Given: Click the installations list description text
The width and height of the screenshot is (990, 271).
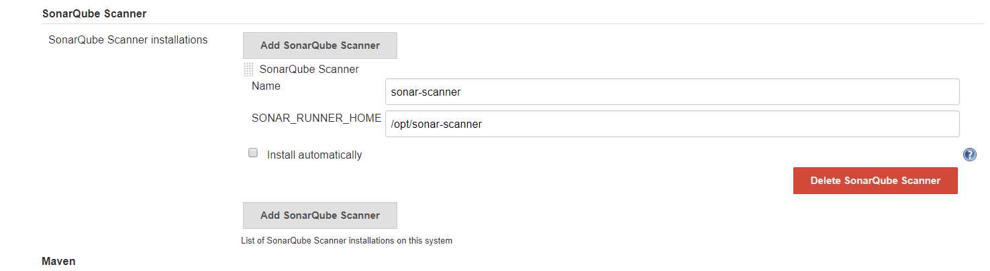Looking at the screenshot, I should [346, 241].
